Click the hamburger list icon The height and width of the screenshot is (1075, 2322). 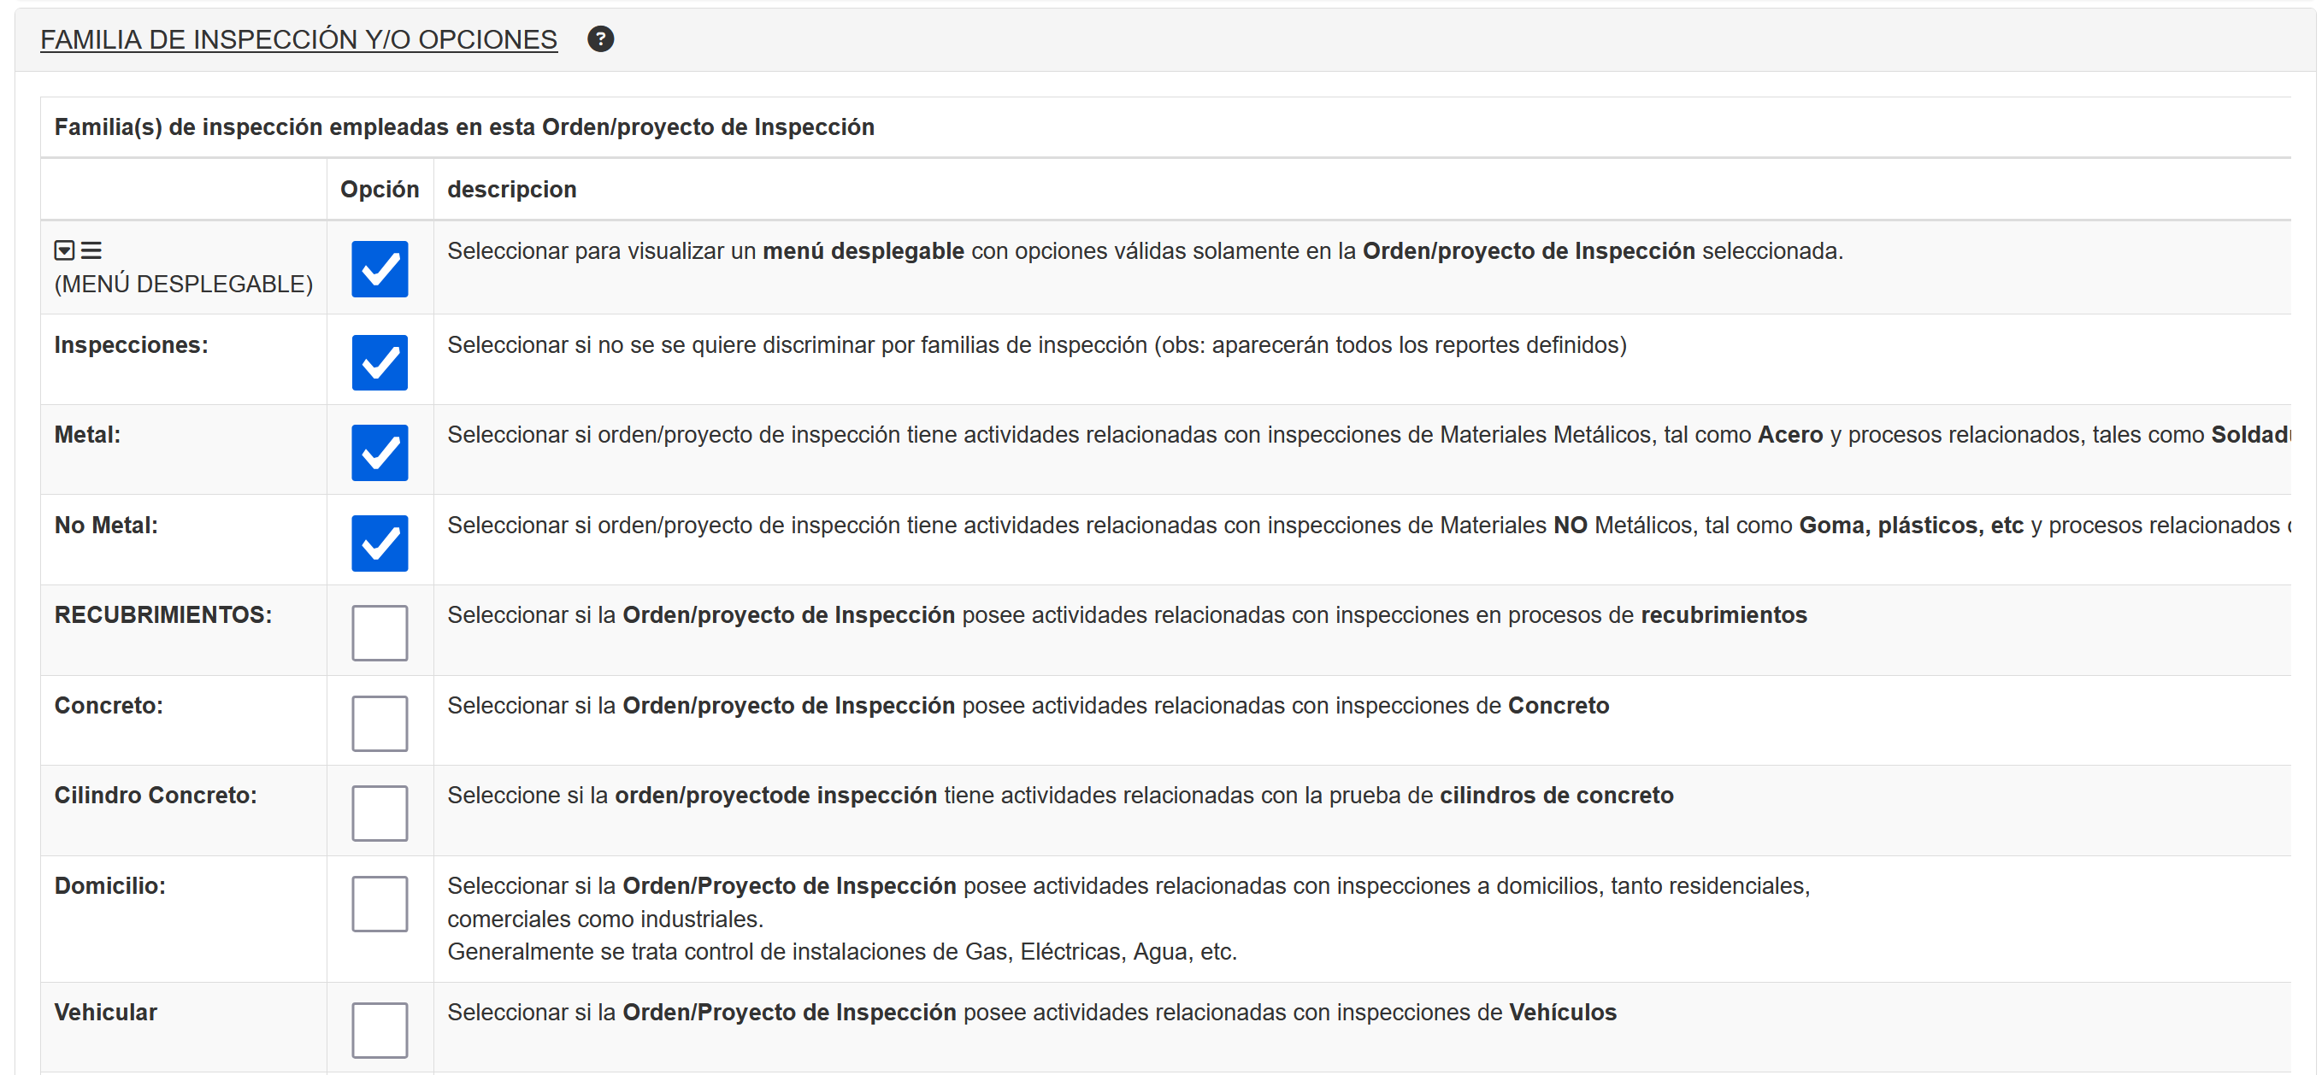91,250
